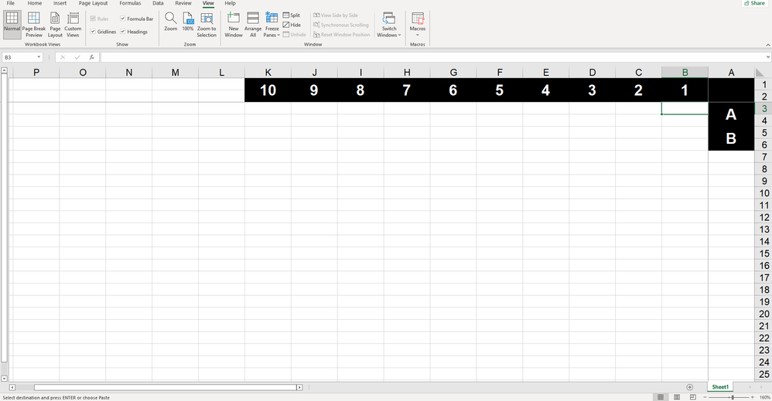Screen dimensions: 772x401
Task: Click in the formula bar input
Action: 432,57
